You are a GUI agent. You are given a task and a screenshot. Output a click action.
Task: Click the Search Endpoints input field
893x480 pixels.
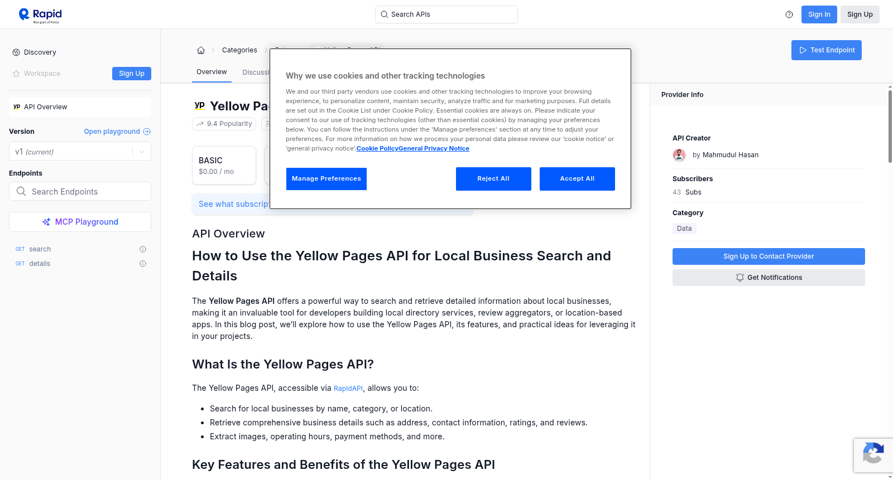[80, 191]
